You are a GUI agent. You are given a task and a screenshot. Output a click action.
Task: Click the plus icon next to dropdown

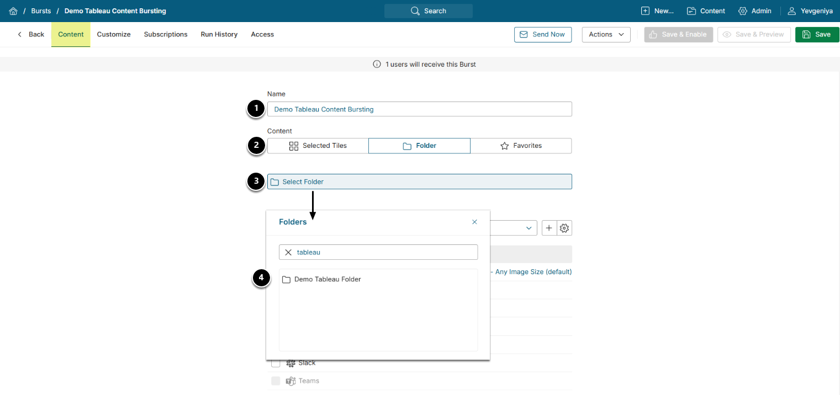click(x=549, y=228)
